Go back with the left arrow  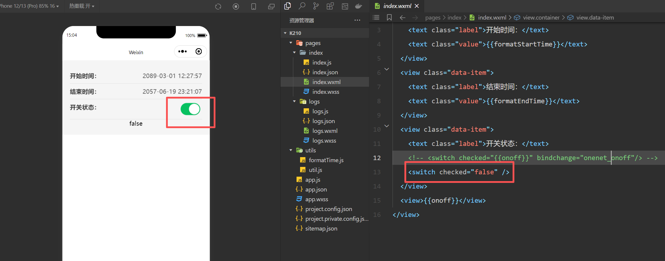click(x=402, y=17)
